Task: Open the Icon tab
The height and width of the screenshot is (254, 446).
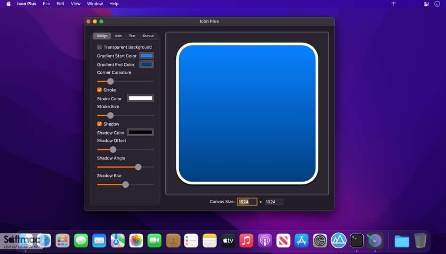Action: tap(118, 36)
